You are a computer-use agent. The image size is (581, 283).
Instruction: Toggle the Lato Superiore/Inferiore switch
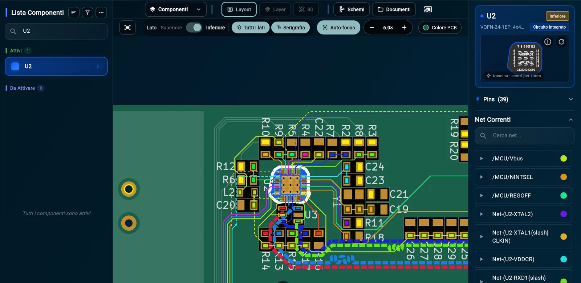click(194, 28)
